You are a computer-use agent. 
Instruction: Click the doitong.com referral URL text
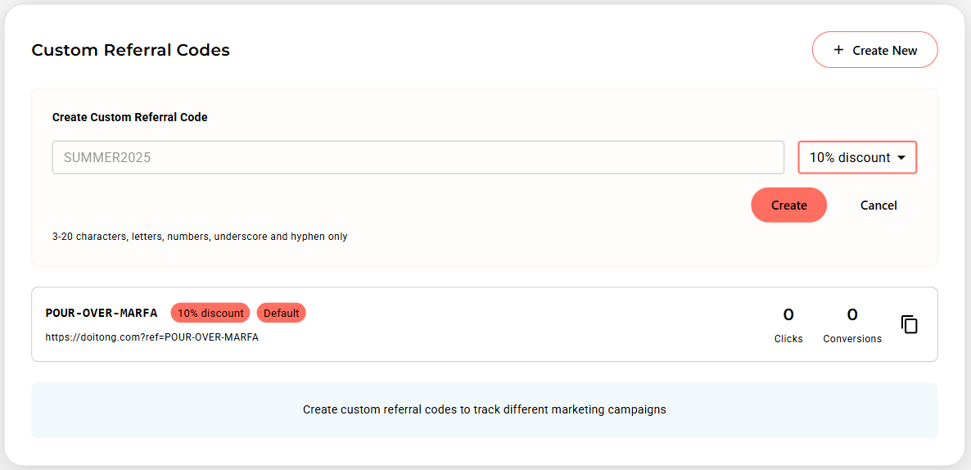click(151, 337)
